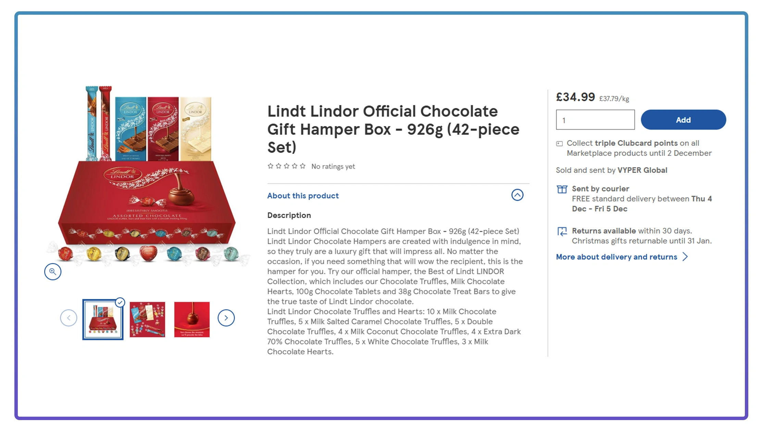Select the third thumbnail with red truffle
Screen dimensions: 762x430
pyautogui.click(x=192, y=319)
